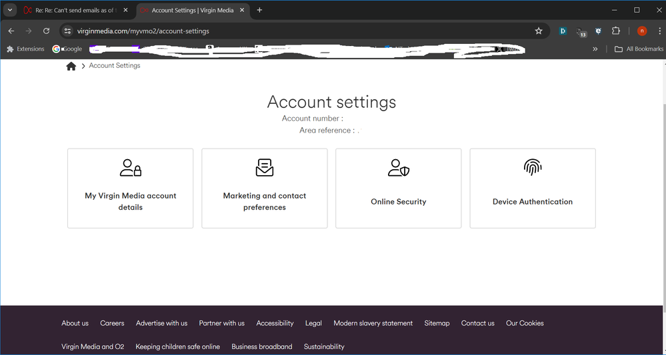The width and height of the screenshot is (666, 355).
Task: Click the person with padlock icon
Action: tap(131, 168)
